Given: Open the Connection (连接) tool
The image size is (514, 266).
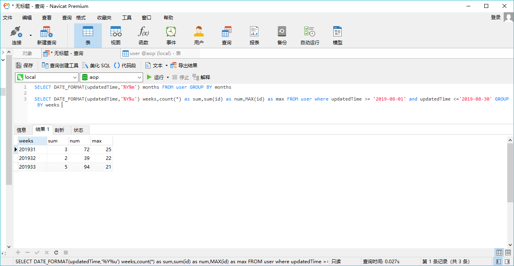Looking at the screenshot, I should click(17, 35).
